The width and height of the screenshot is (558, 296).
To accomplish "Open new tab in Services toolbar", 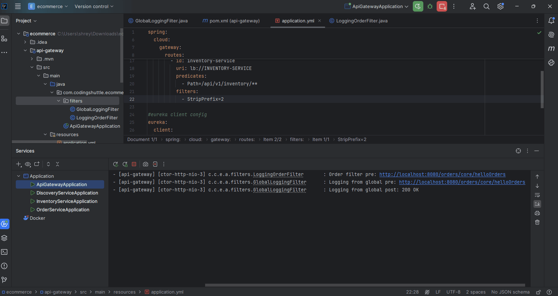I will click(x=37, y=164).
